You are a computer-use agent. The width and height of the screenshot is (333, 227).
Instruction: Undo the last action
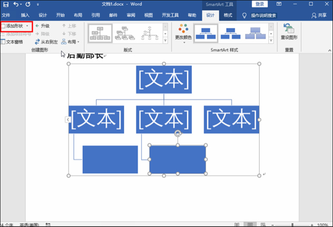[x=16, y=4]
